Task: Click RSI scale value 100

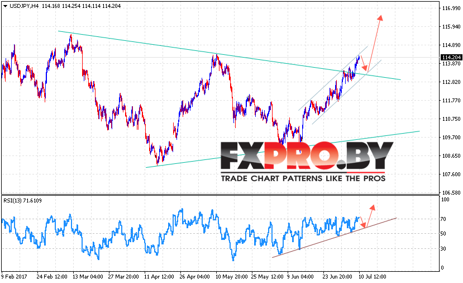Action: point(445,200)
